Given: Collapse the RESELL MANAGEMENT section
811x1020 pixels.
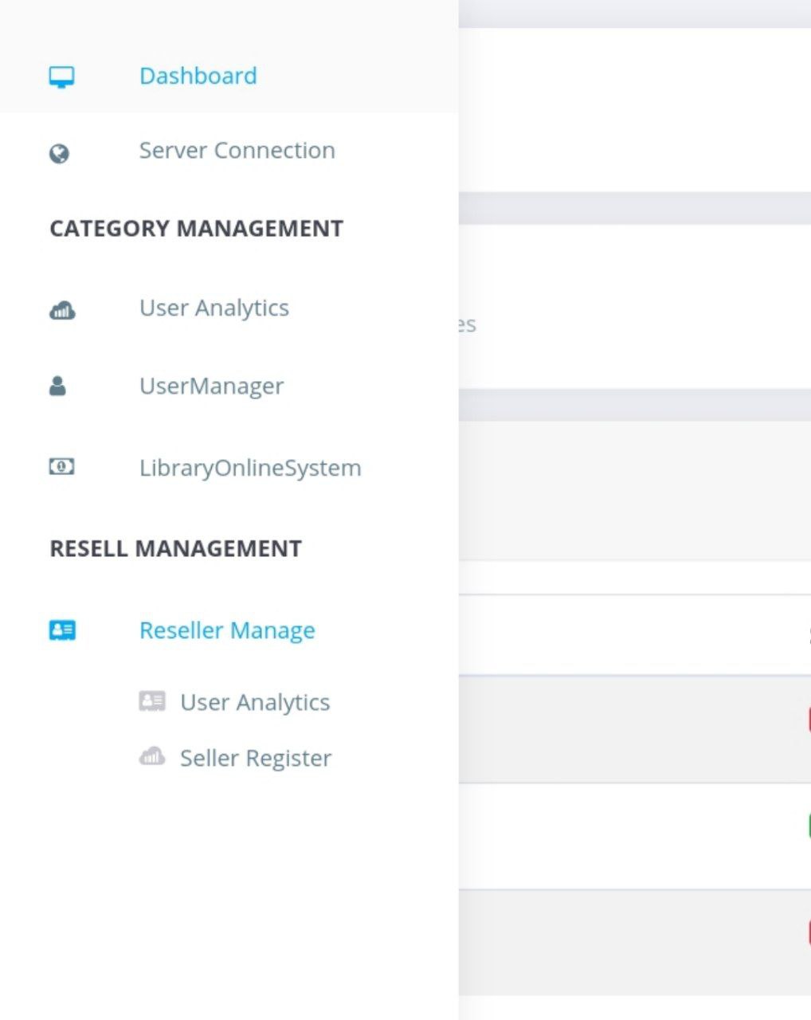Looking at the screenshot, I should tap(175, 547).
